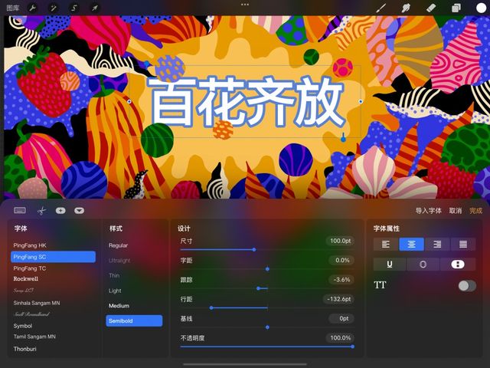490x368 pixels.
Task: Choose the PingFang HK font
Action: point(30,245)
